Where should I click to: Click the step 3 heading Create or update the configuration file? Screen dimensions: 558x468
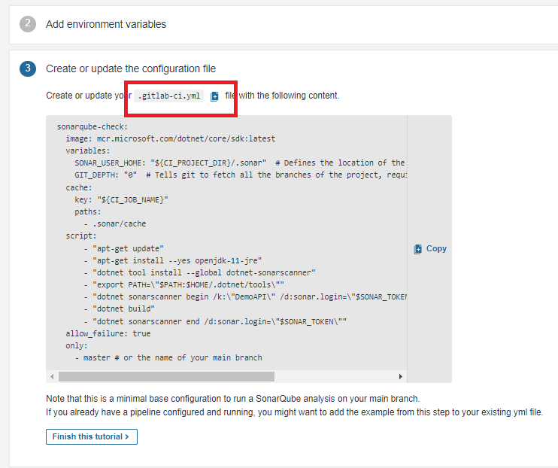click(131, 68)
